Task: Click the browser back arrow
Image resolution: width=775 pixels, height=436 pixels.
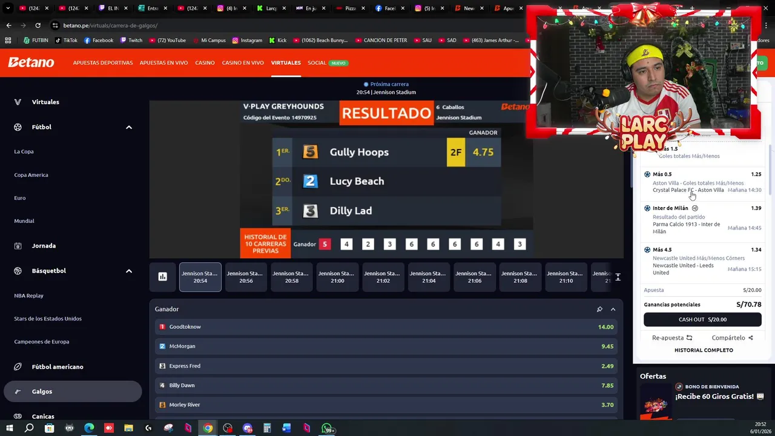Action: tap(8, 25)
